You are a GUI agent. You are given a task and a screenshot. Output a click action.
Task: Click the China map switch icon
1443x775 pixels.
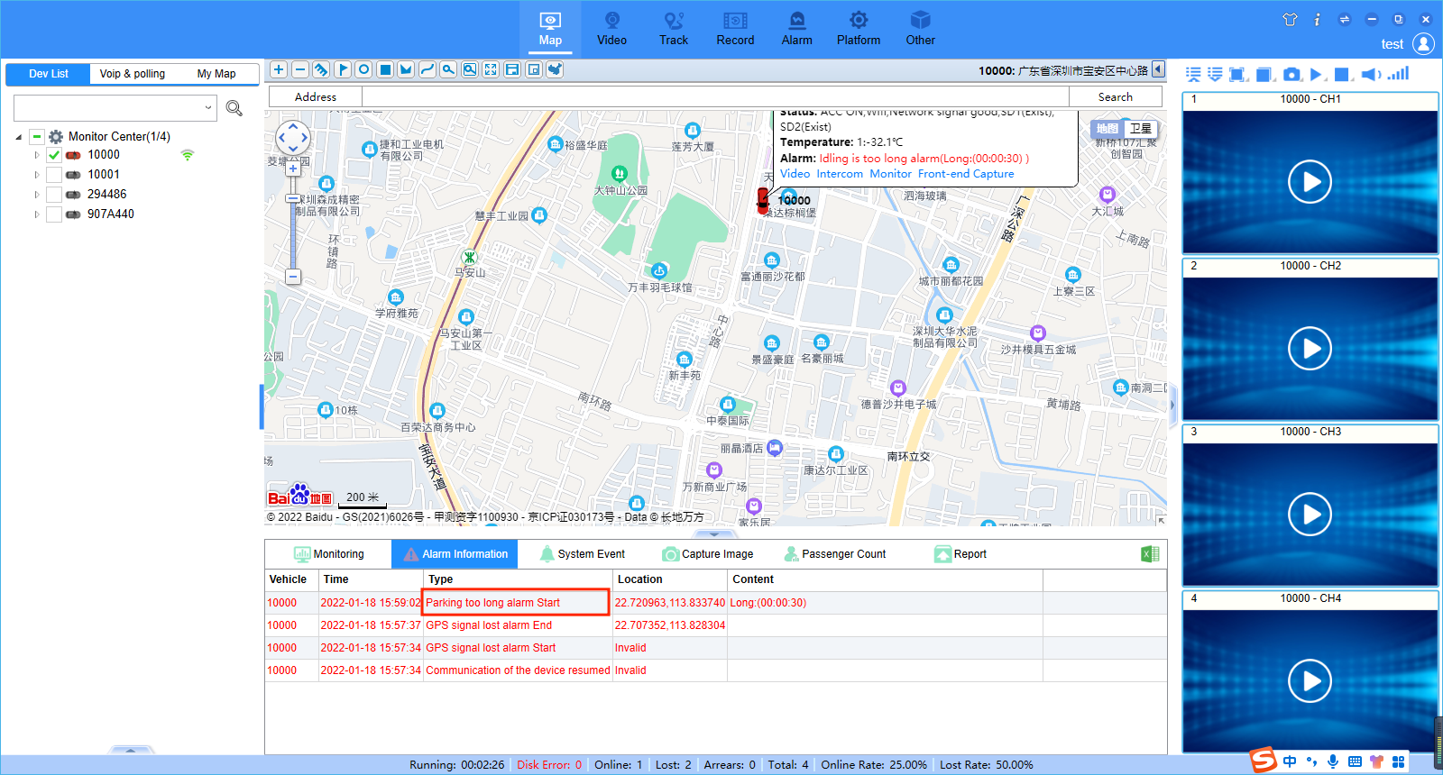(x=555, y=69)
